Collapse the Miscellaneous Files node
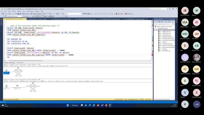Viewport: 204px width, 115px height. 155,28
